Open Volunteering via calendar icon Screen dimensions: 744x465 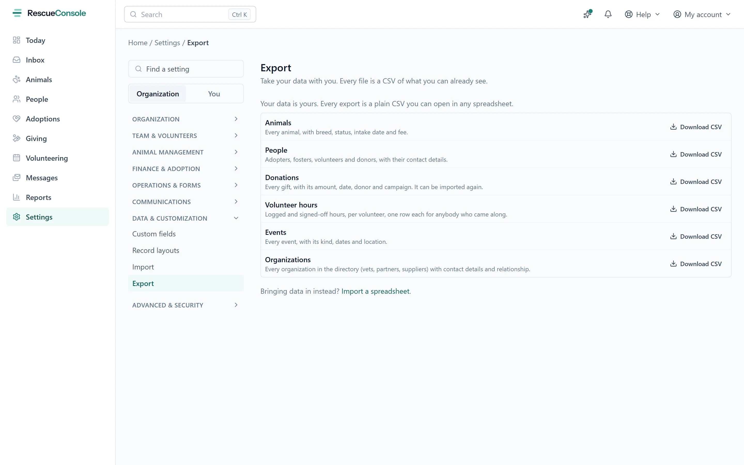[17, 158]
